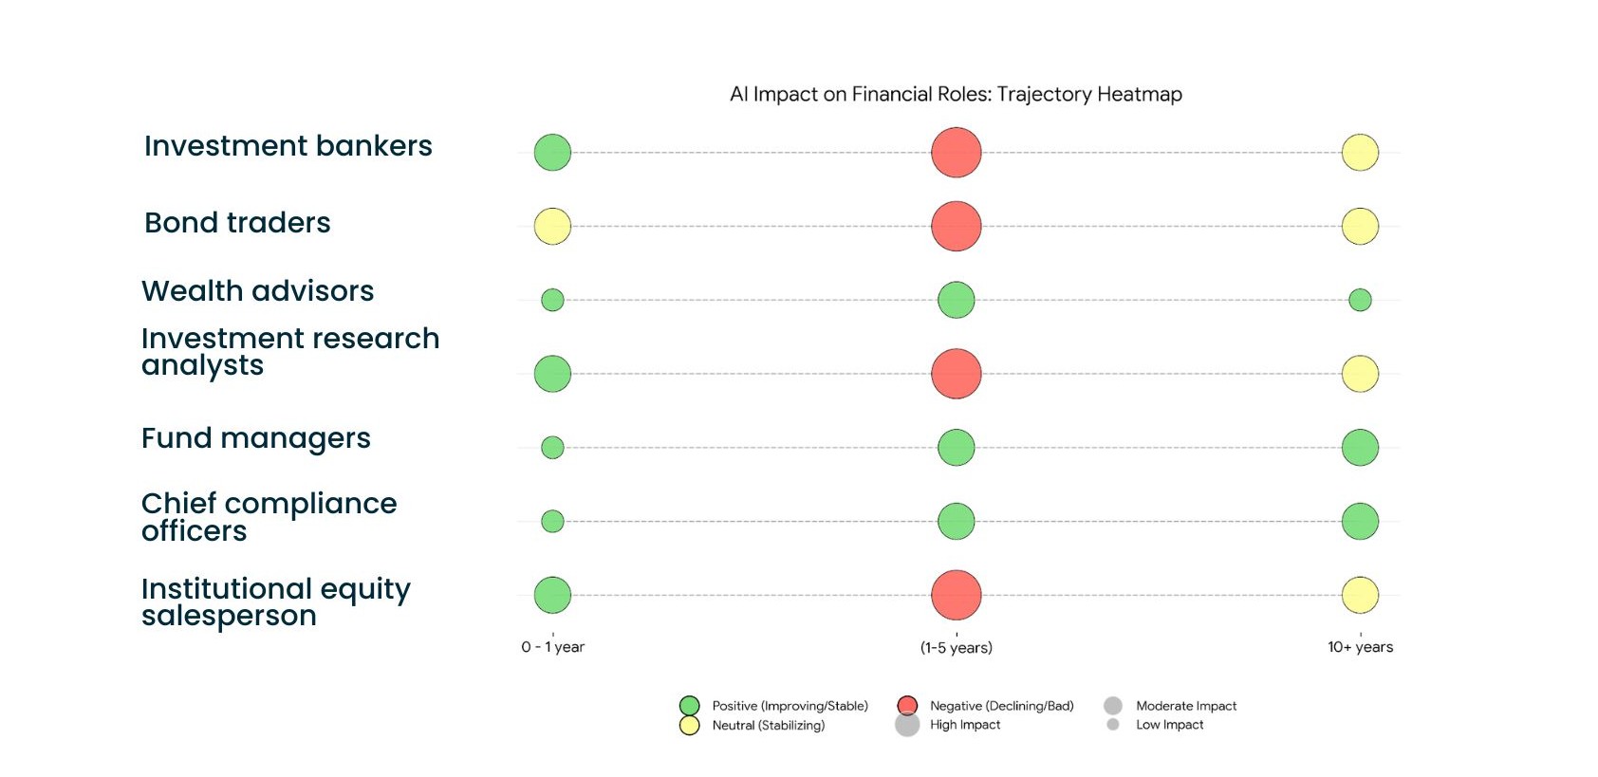
Task: Click the '10+ years' axis label
Action: [x=1360, y=647]
